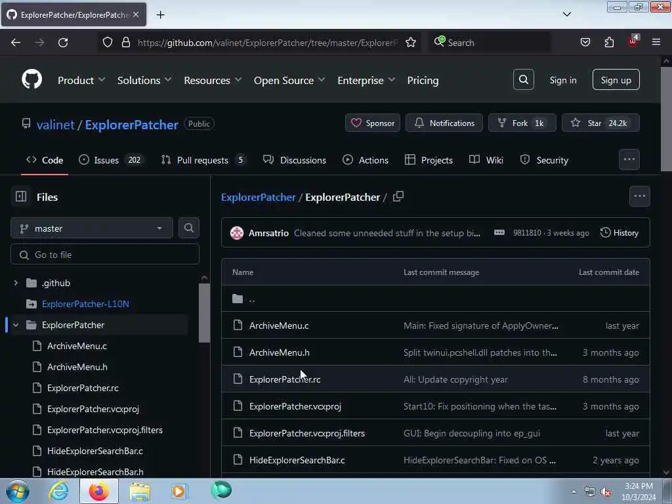Switch to the Pull requests tab
This screenshot has width=672, height=504.
tap(203, 160)
